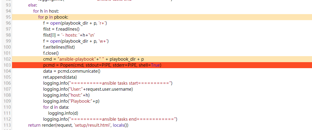Click line number 107 in gutter
Screen dimensions: 312x130
point(7,89)
